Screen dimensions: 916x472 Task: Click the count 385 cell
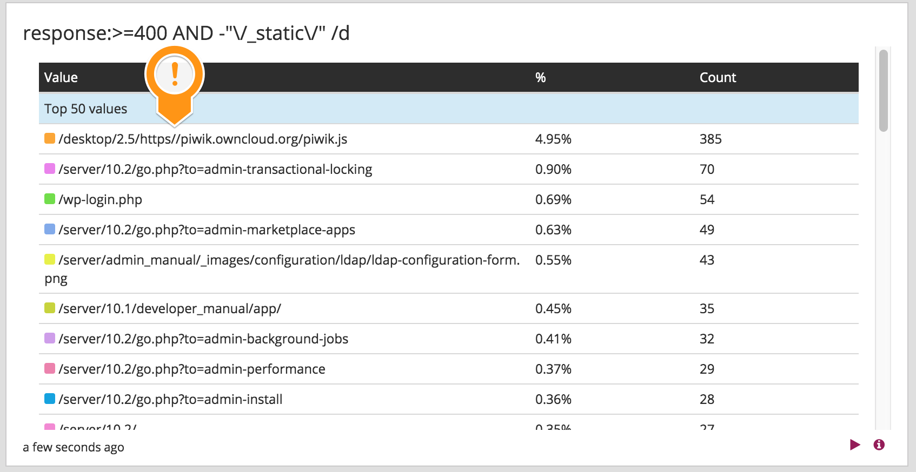711,139
